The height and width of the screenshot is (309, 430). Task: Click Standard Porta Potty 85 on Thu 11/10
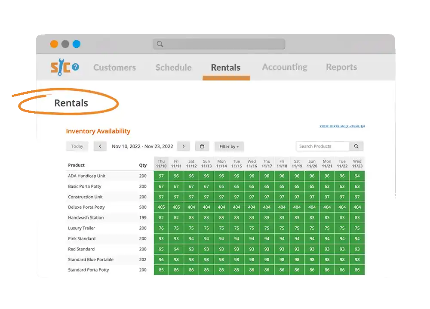(161, 270)
